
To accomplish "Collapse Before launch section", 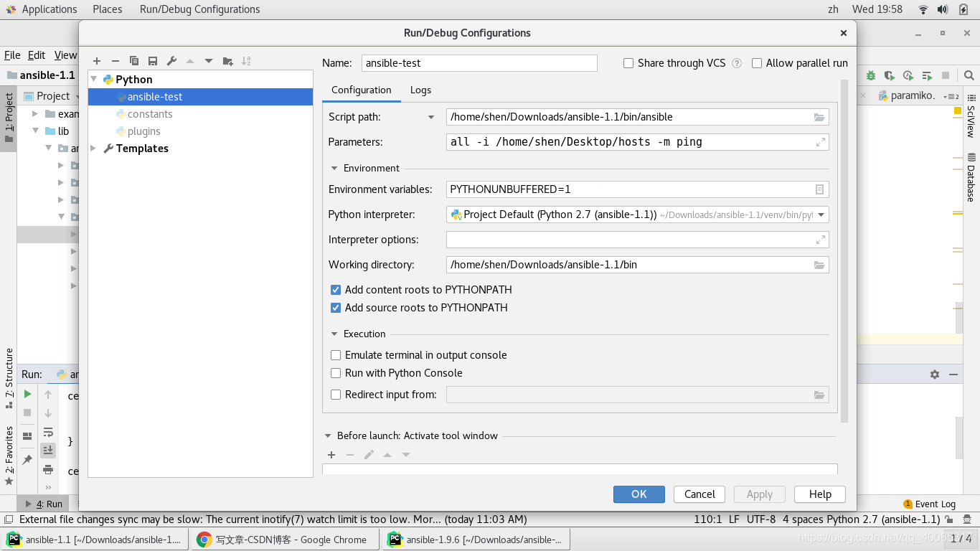I will pyautogui.click(x=328, y=436).
